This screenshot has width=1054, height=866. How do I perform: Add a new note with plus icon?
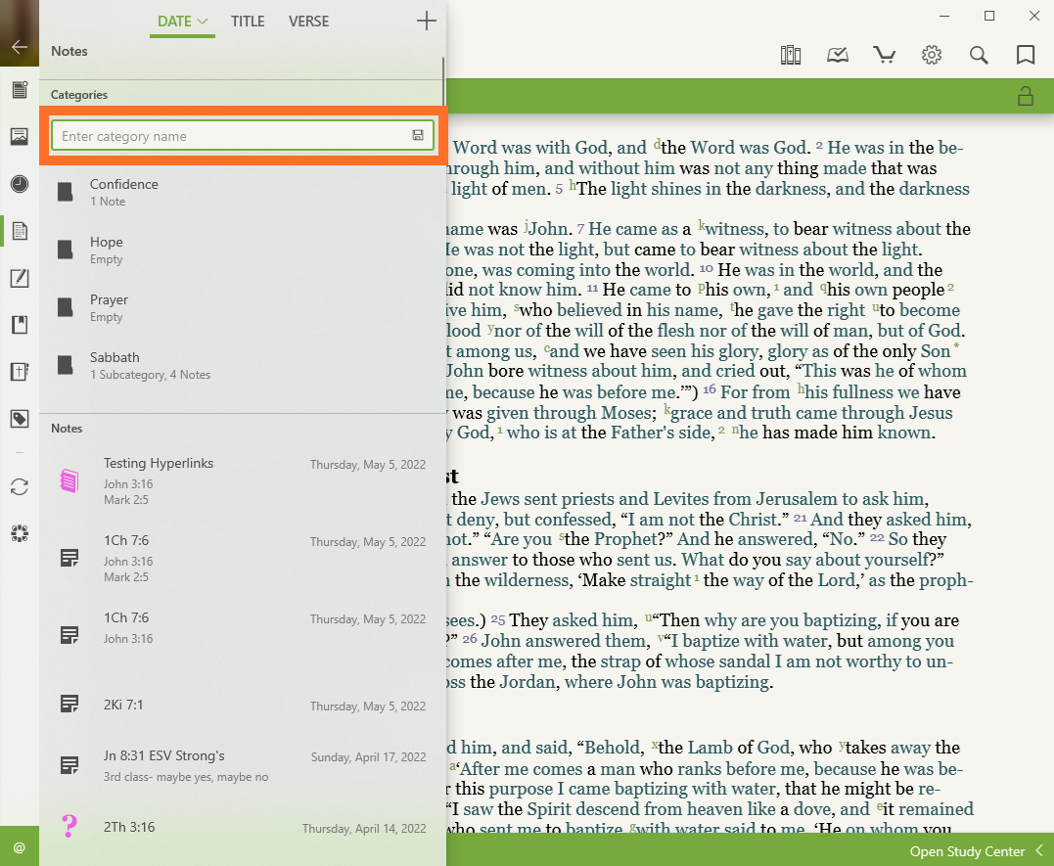426,22
